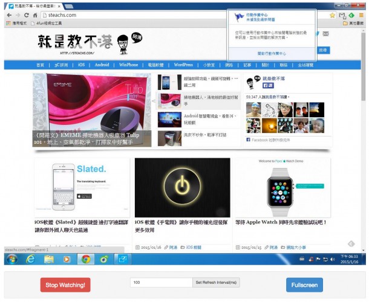Click the volume speaker icon in tray
Screen dimensions: 369x302
333,259
